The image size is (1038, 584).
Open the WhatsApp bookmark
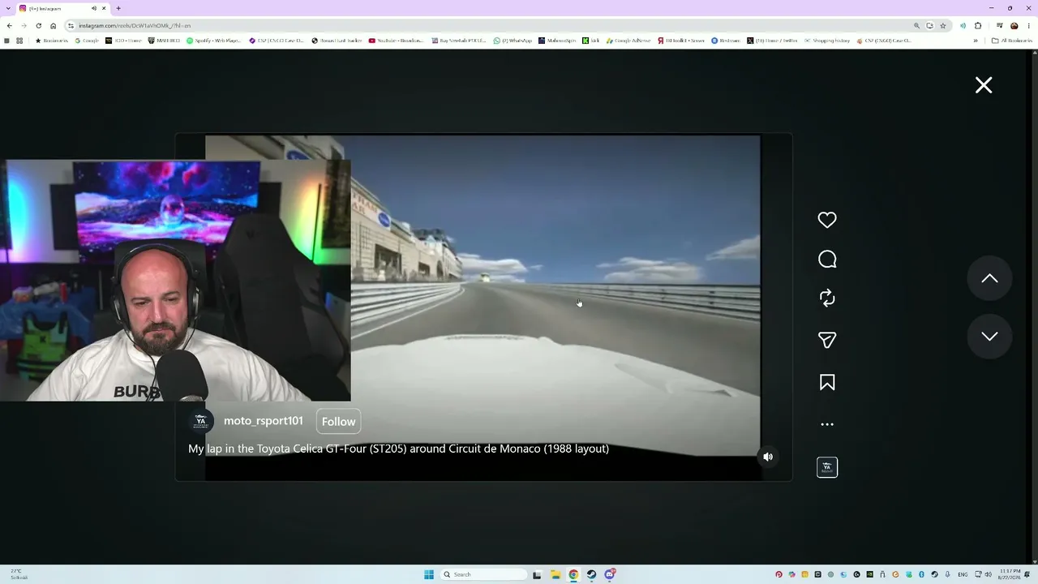513,41
